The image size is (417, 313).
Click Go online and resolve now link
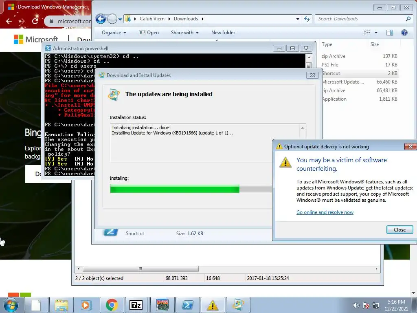pyautogui.click(x=325, y=212)
